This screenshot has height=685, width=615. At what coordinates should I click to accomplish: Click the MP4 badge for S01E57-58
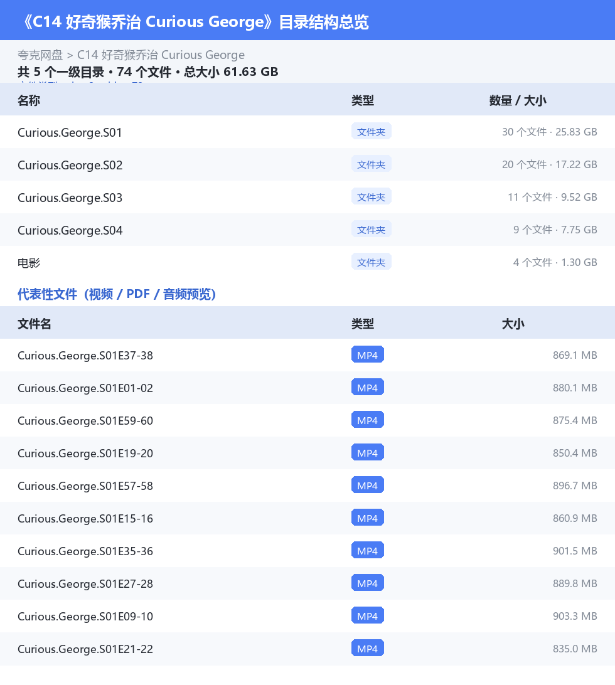368,486
